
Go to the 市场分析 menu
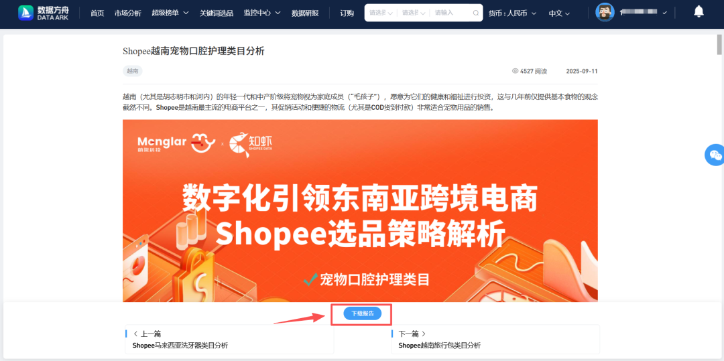point(128,13)
